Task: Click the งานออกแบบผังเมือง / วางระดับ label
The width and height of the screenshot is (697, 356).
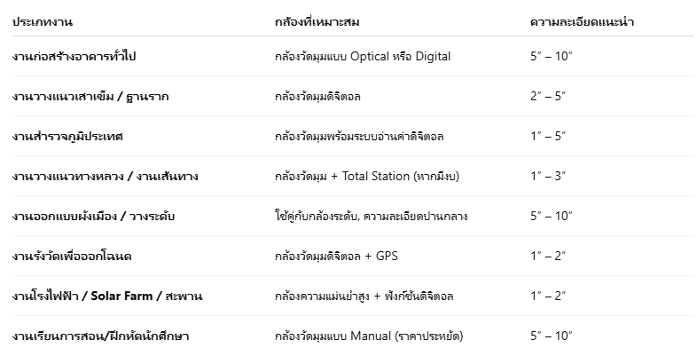Action: 93,217
